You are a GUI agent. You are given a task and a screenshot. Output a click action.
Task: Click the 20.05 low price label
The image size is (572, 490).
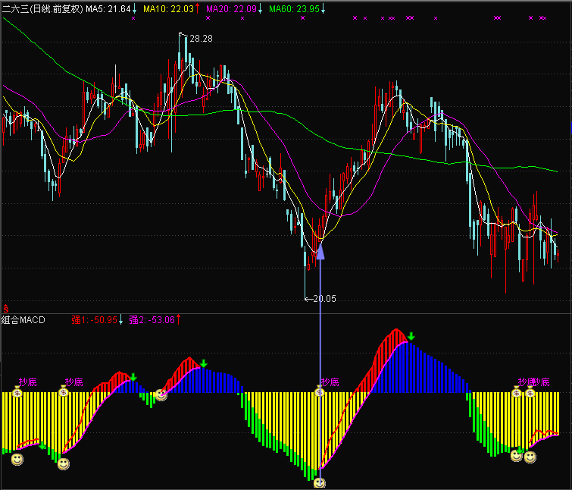coord(324,299)
